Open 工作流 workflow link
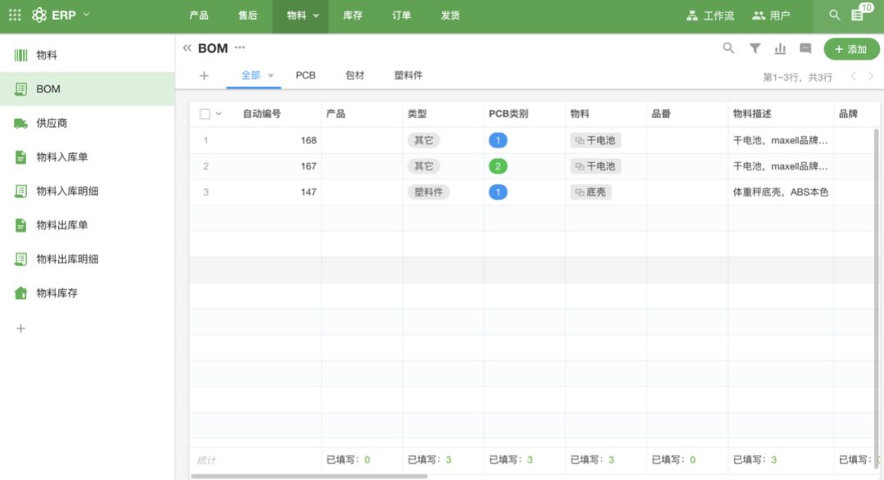 click(x=710, y=15)
